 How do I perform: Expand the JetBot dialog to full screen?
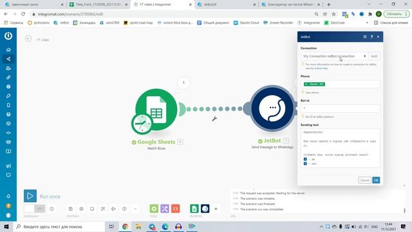point(365,37)
